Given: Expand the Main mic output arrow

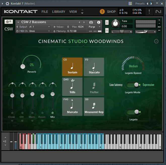Looking at the screenshot, I should [32, 121].
